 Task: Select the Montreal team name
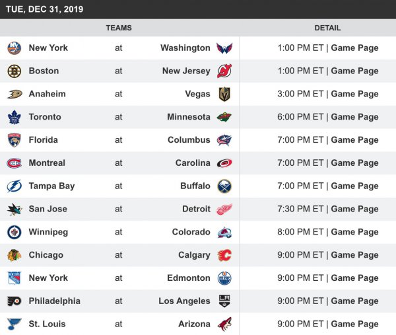pos(48,163)
